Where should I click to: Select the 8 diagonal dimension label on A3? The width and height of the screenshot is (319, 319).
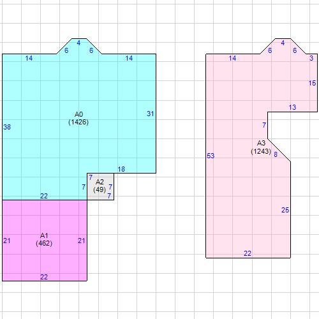(x=276, y=154)
